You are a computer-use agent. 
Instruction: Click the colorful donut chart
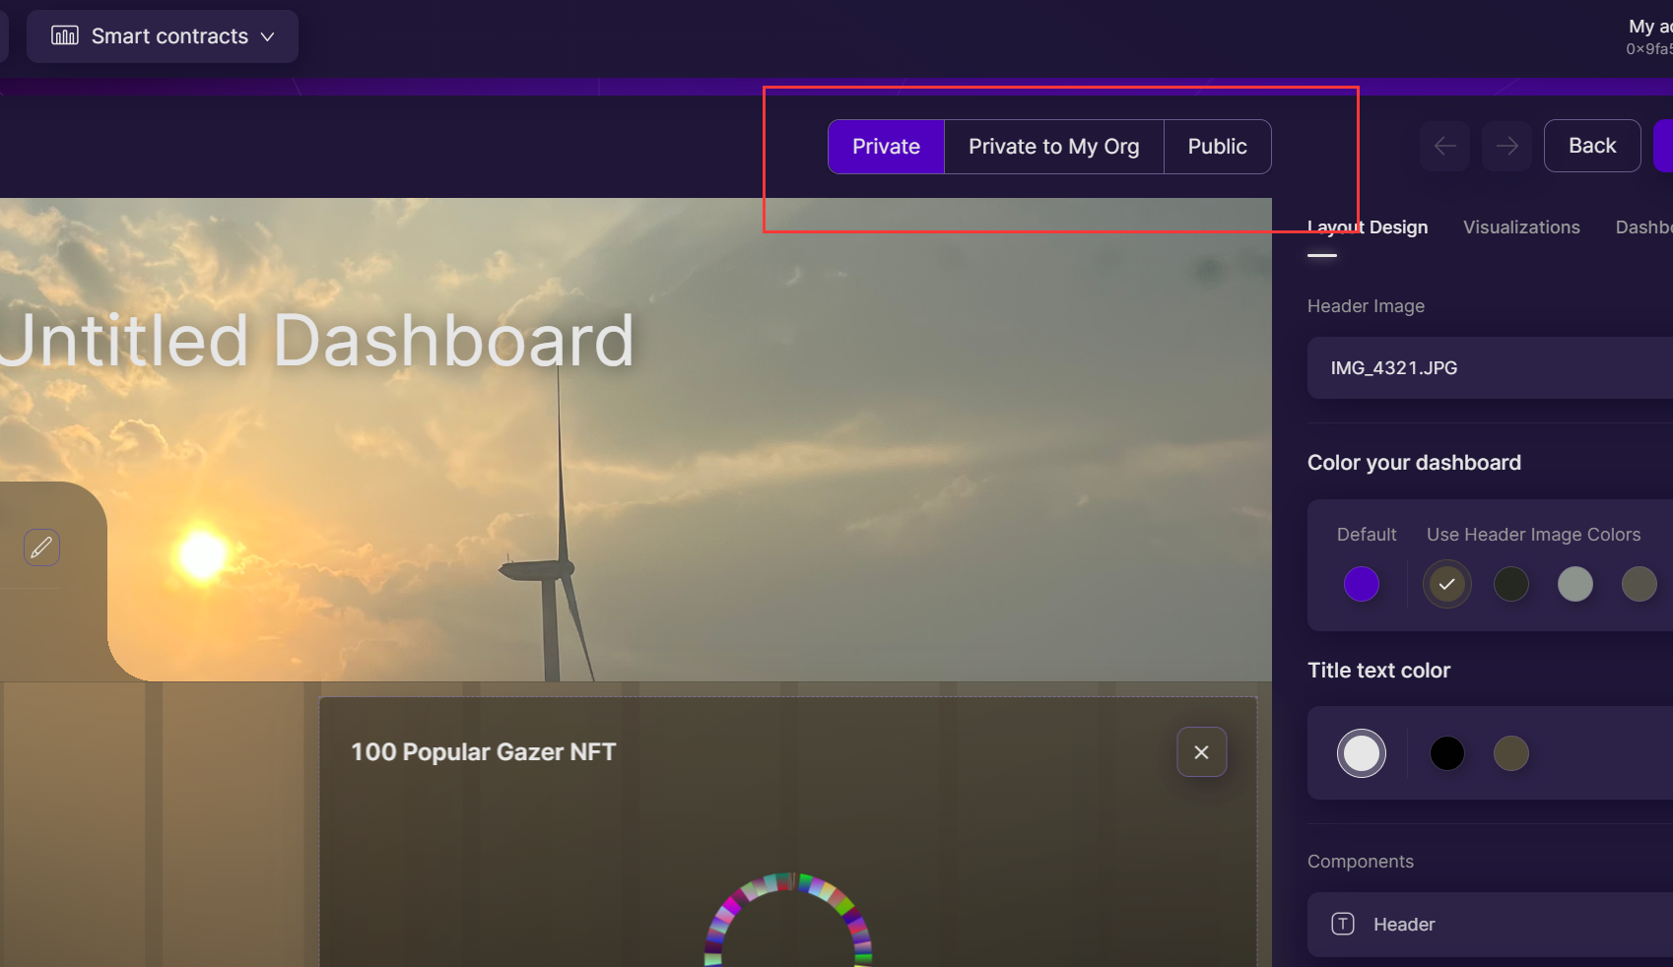tap(788, 920)
